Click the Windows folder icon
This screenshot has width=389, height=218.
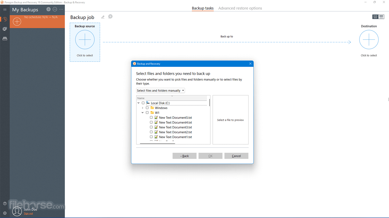[x=152, y=108]
